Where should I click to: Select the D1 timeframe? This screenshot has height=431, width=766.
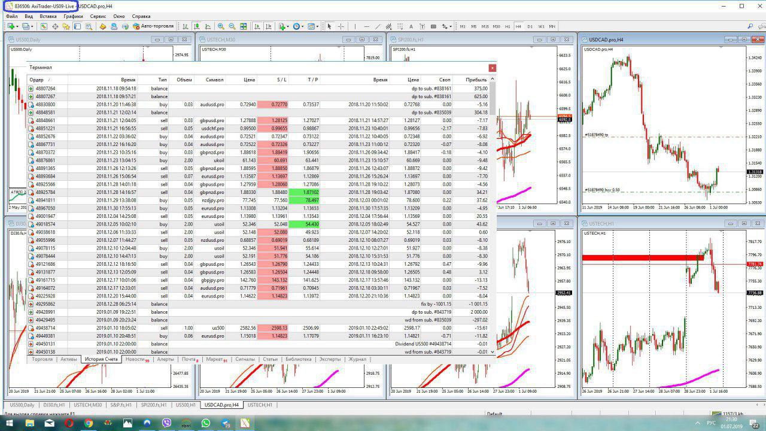(x=530, y=26)
